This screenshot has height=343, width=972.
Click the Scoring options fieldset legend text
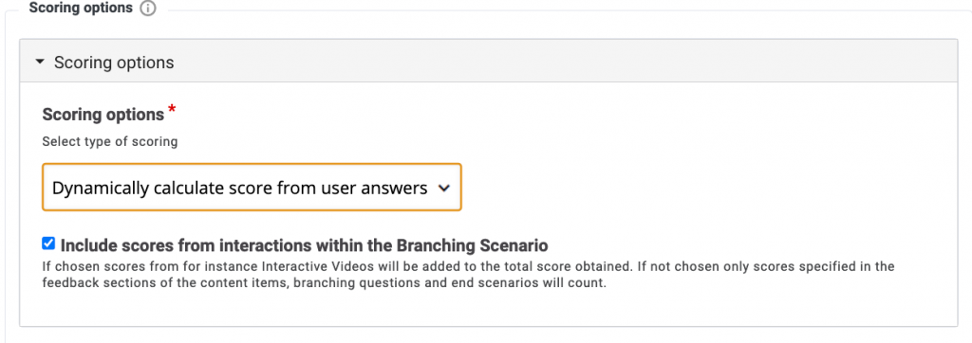(x=82, y=8)
